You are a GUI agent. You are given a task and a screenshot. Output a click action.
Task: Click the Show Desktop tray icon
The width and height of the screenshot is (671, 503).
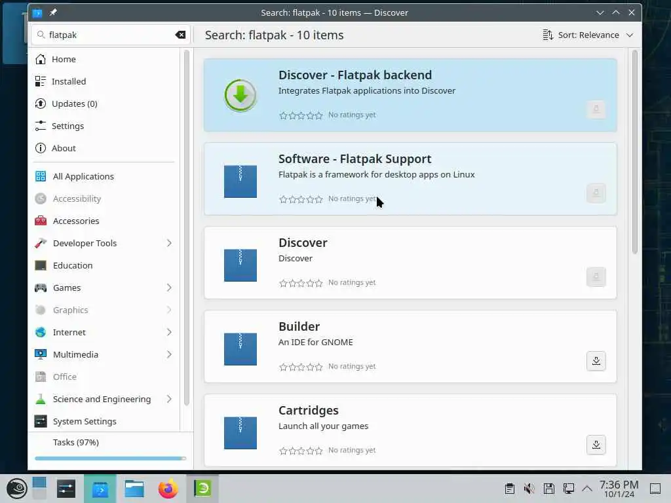(655, 489)
